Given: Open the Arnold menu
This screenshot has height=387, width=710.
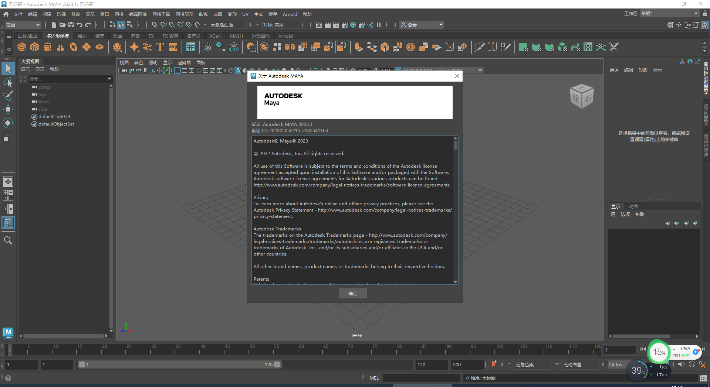Looking at the screenshot, I should click(x=290, y=14).
